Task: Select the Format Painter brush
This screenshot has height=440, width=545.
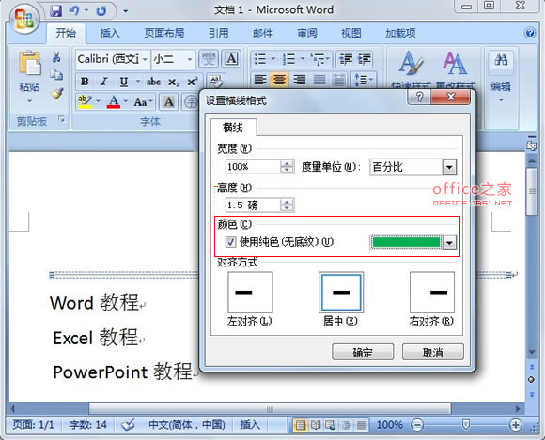Action: 56,93
